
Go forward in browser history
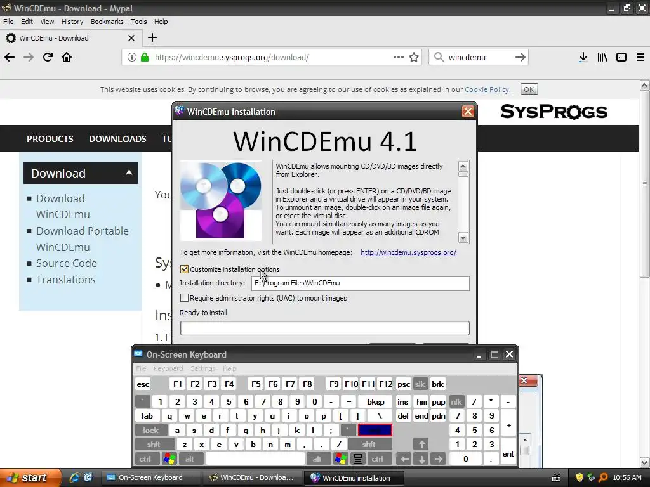(29, 57)
